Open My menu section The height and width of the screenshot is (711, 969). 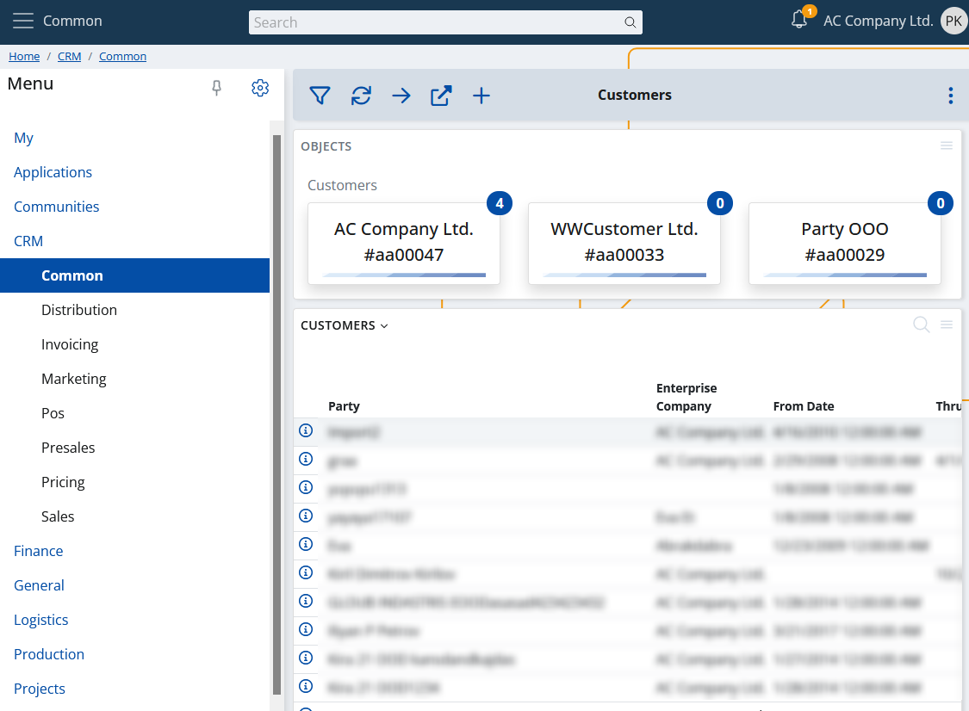click(x=23, y=138)
